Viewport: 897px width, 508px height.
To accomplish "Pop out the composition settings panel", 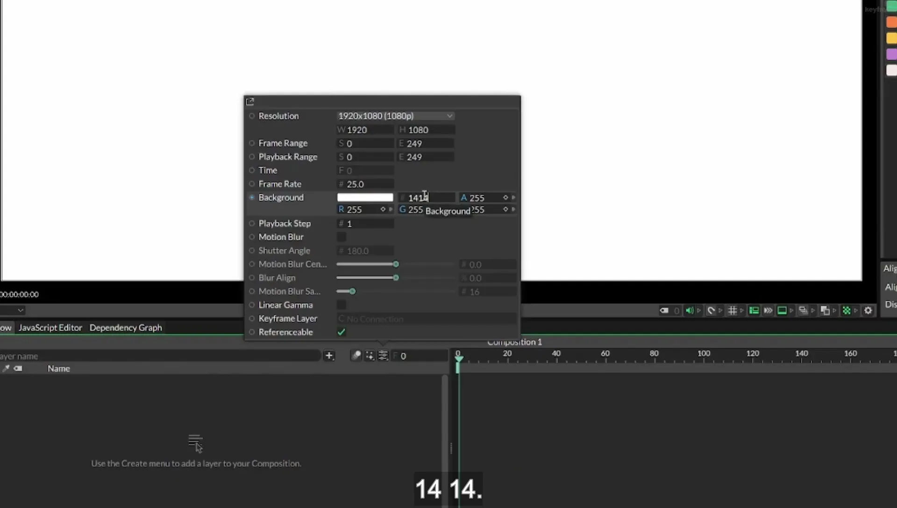I will click(x=250, y=101).
